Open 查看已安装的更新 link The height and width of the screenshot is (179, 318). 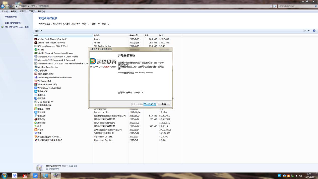tap(13, 23)
